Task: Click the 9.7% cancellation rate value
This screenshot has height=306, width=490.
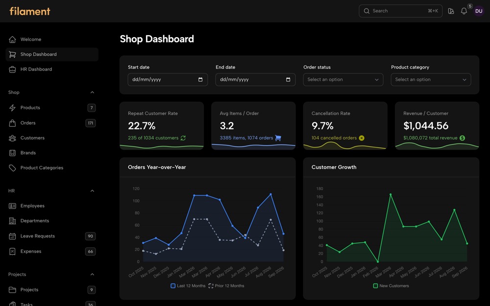Action: (x=322, y=126)
